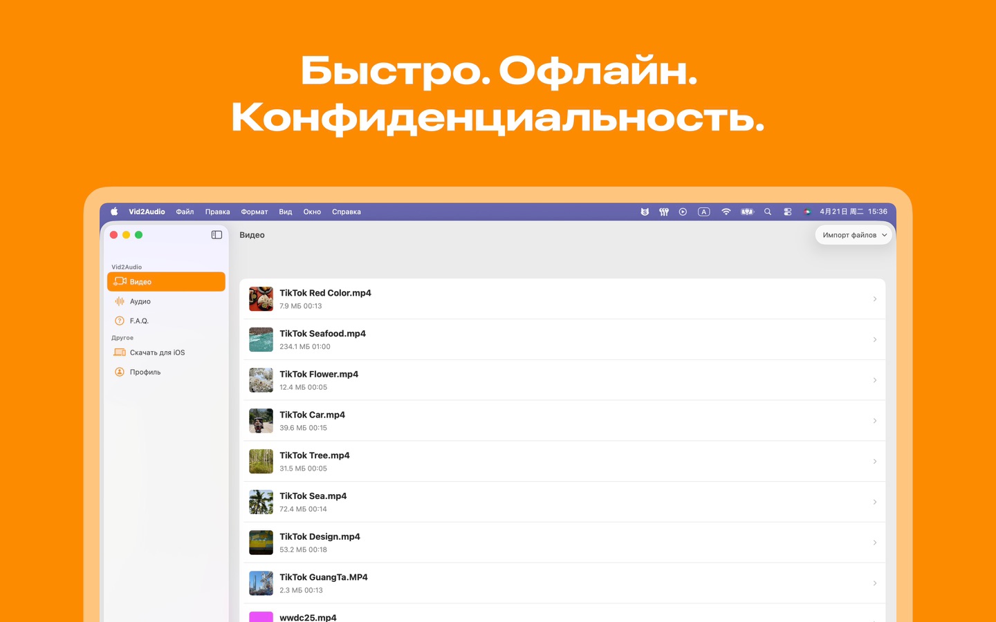Select Видео in the sidebar

pyautogui.click(x=166, y=282)
